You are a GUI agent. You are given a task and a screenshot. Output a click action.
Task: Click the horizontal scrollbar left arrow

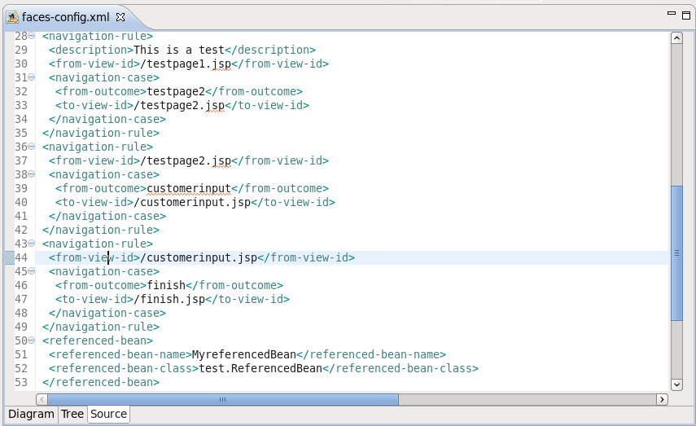pyautogui.click(x=42, y=399)
